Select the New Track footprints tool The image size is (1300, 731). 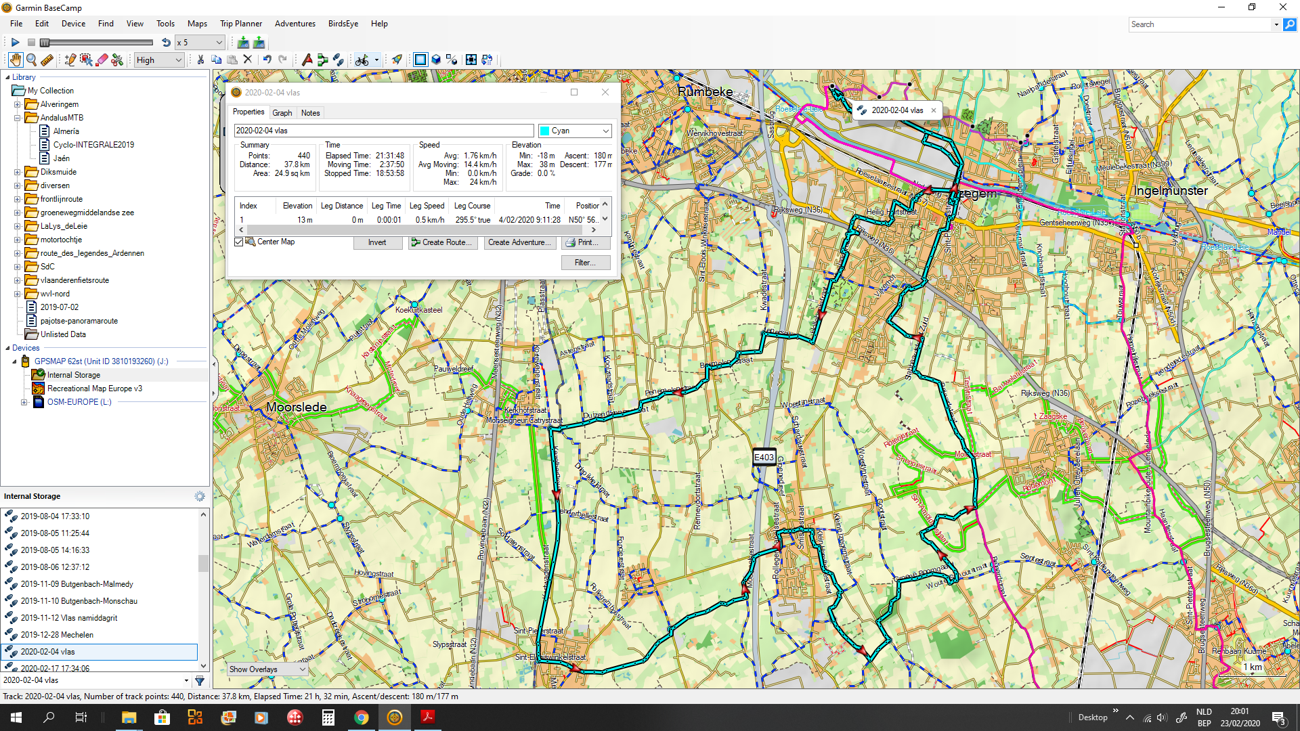[x=338, y=60]
